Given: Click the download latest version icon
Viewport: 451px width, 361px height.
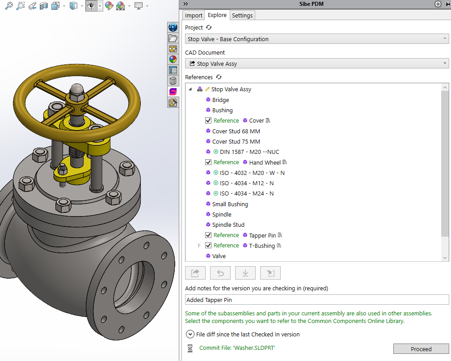Looking at the screenshot, I should [x=245, y=272].
